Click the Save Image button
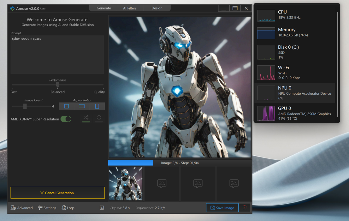349x221 pixels. coord(222,208)
